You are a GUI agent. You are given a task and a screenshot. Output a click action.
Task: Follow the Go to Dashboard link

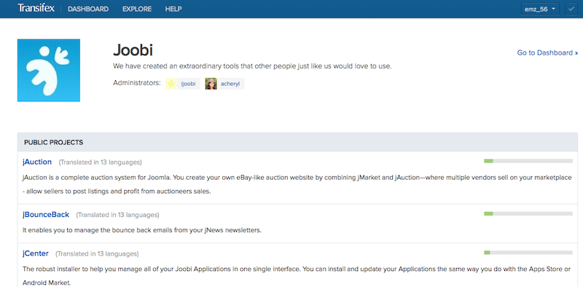point(547,52)
